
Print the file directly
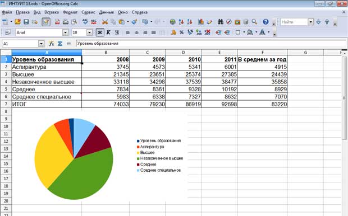(66, 22)
